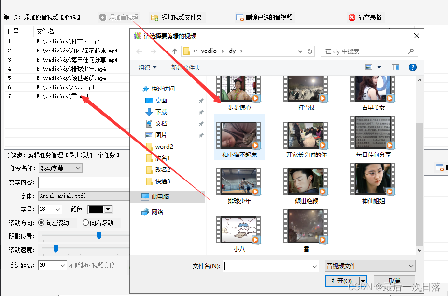Click 清空表格 red X button

pos(365,17)
